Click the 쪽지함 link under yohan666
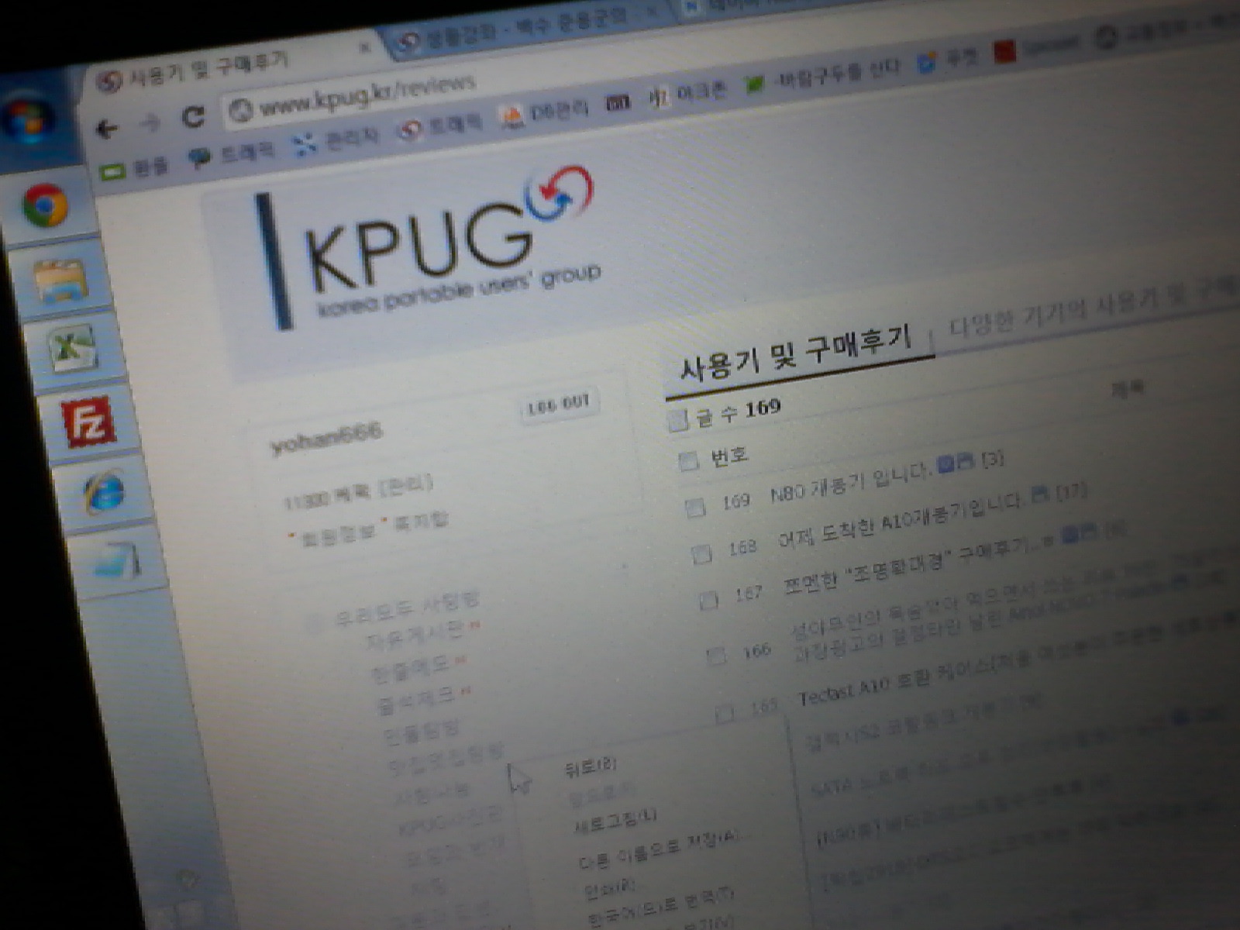Image resolution: width=1240 pixels, height=930 pixels. [x=421, y=523]
